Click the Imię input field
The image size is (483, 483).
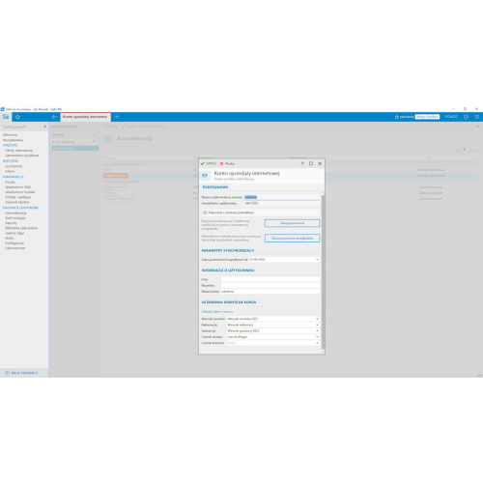[x=270, y=279]
